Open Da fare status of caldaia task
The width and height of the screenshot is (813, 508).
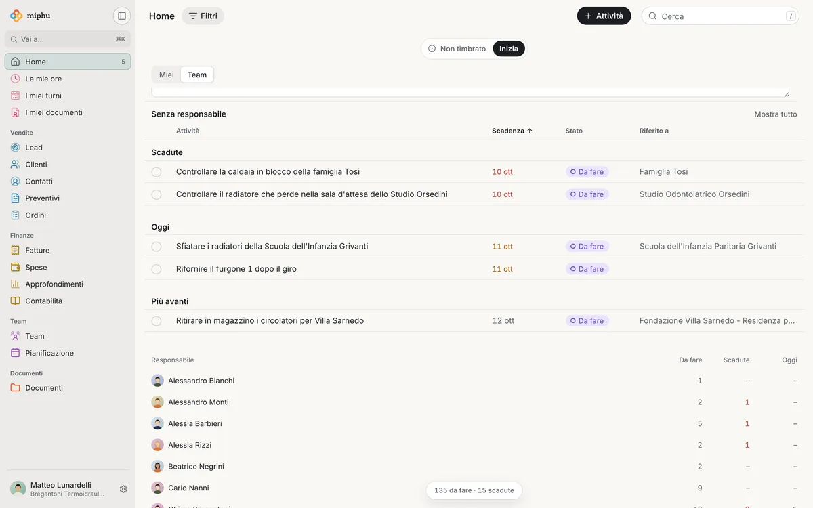point(587,172)
